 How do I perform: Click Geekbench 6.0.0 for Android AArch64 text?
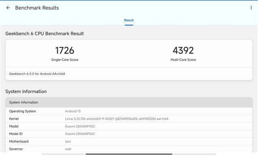(x=37, y=74)
